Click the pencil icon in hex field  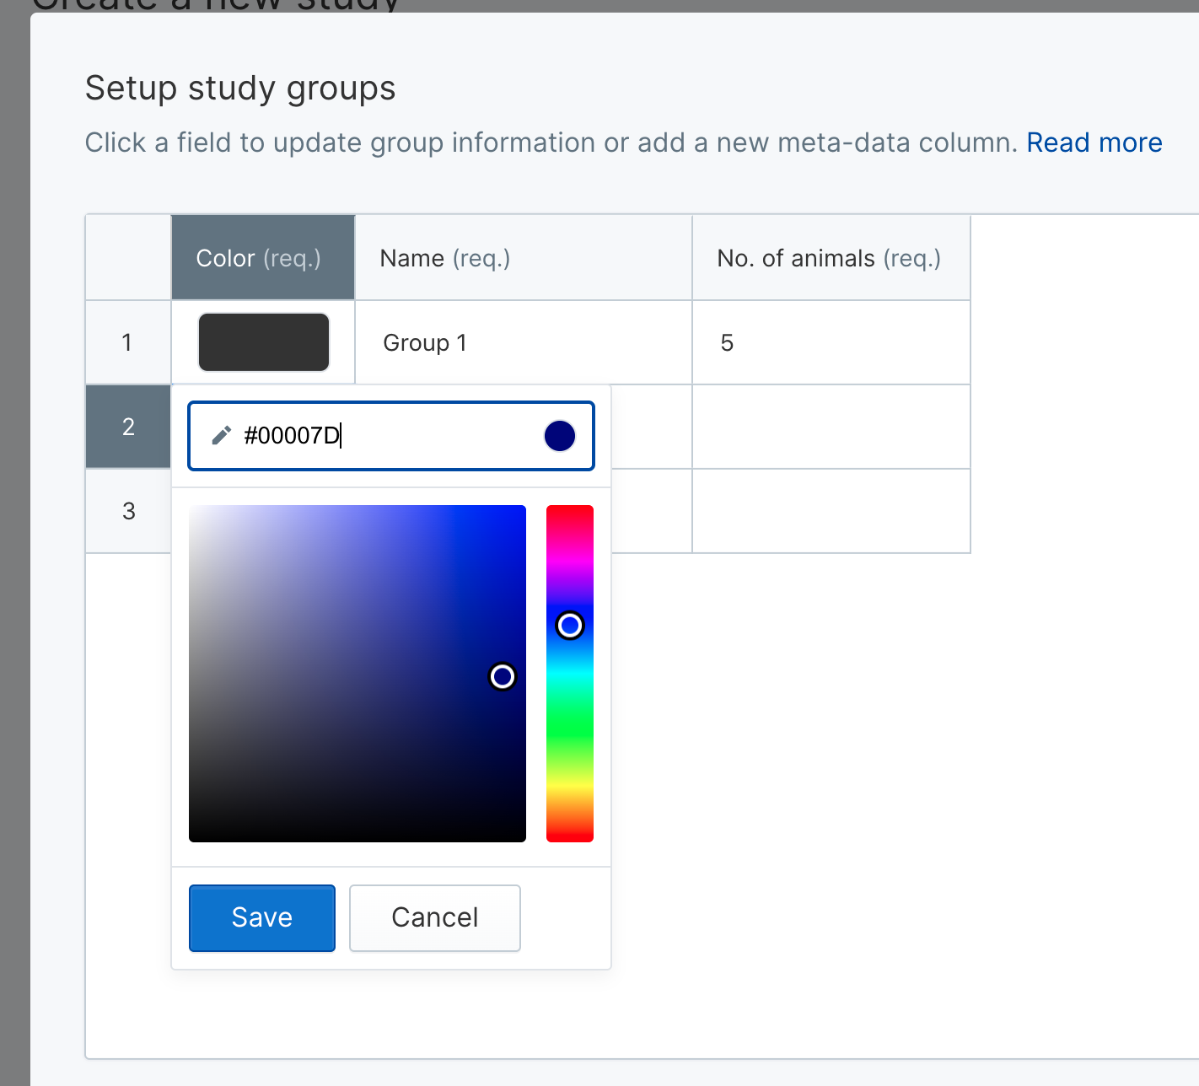(x=221, y=435)
